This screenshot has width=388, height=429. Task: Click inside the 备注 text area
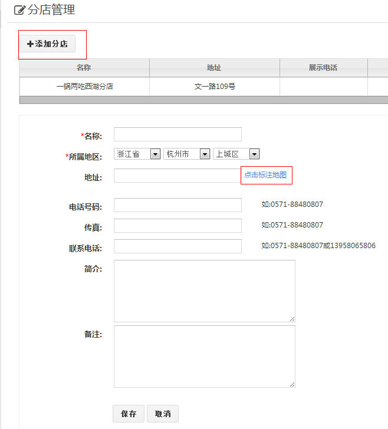[205, 357]
